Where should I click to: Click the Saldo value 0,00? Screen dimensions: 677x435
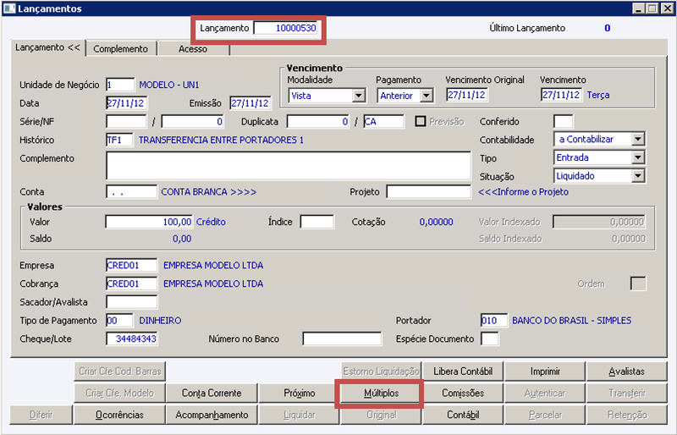pyautogui.click(x=182, y=239)
